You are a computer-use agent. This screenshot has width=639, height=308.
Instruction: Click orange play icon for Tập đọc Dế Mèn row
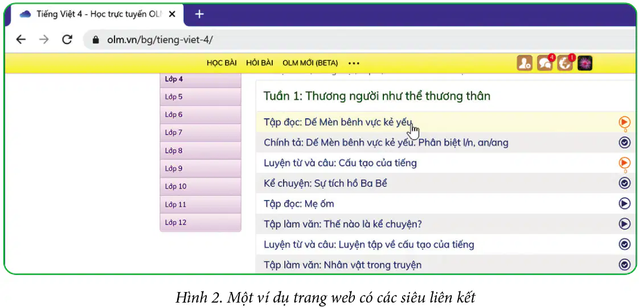tap(624, 122)
